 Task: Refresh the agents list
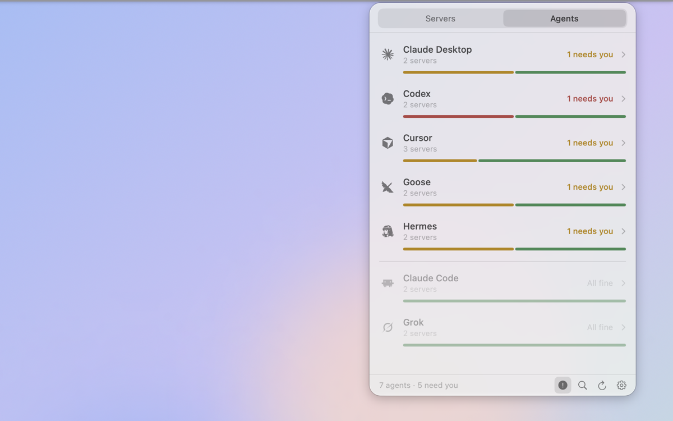pyautogui.click(x=602, y=385)
